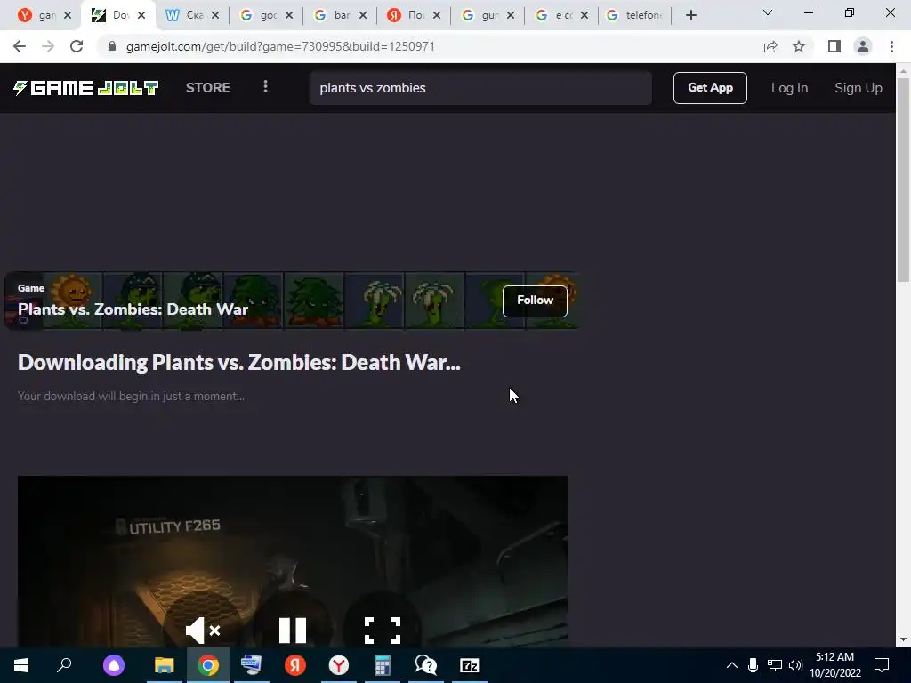Open the Log In link
Screen dimensions: 911x683
[789, 88]
